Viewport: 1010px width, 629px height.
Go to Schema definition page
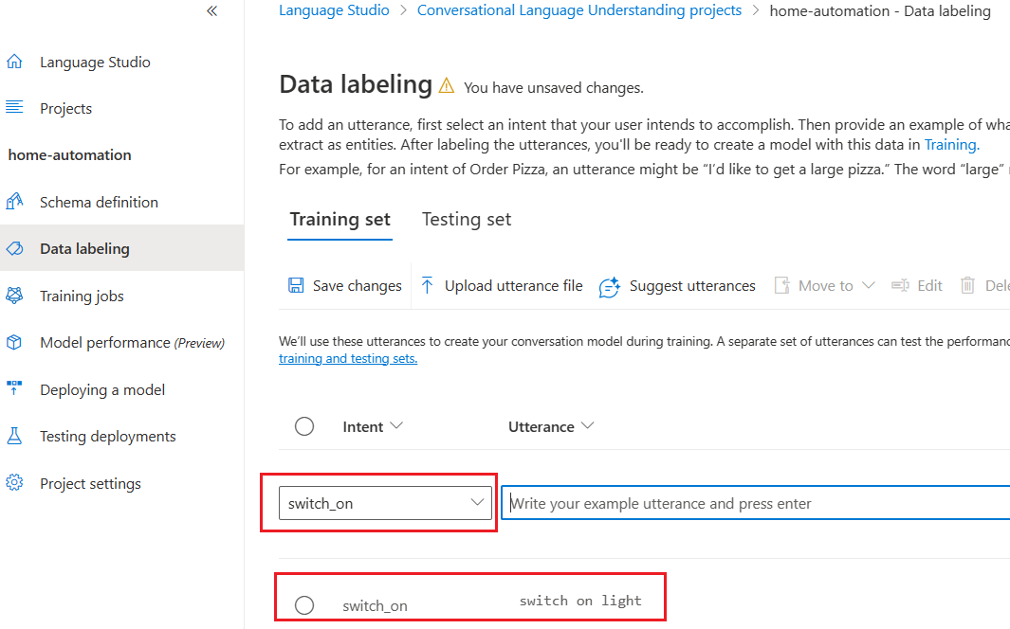click(99, 202)
